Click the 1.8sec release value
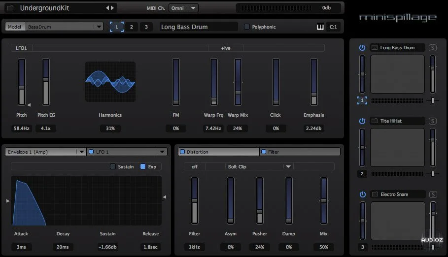The height and width of the screenshot is (257, 448). [150, 247]
